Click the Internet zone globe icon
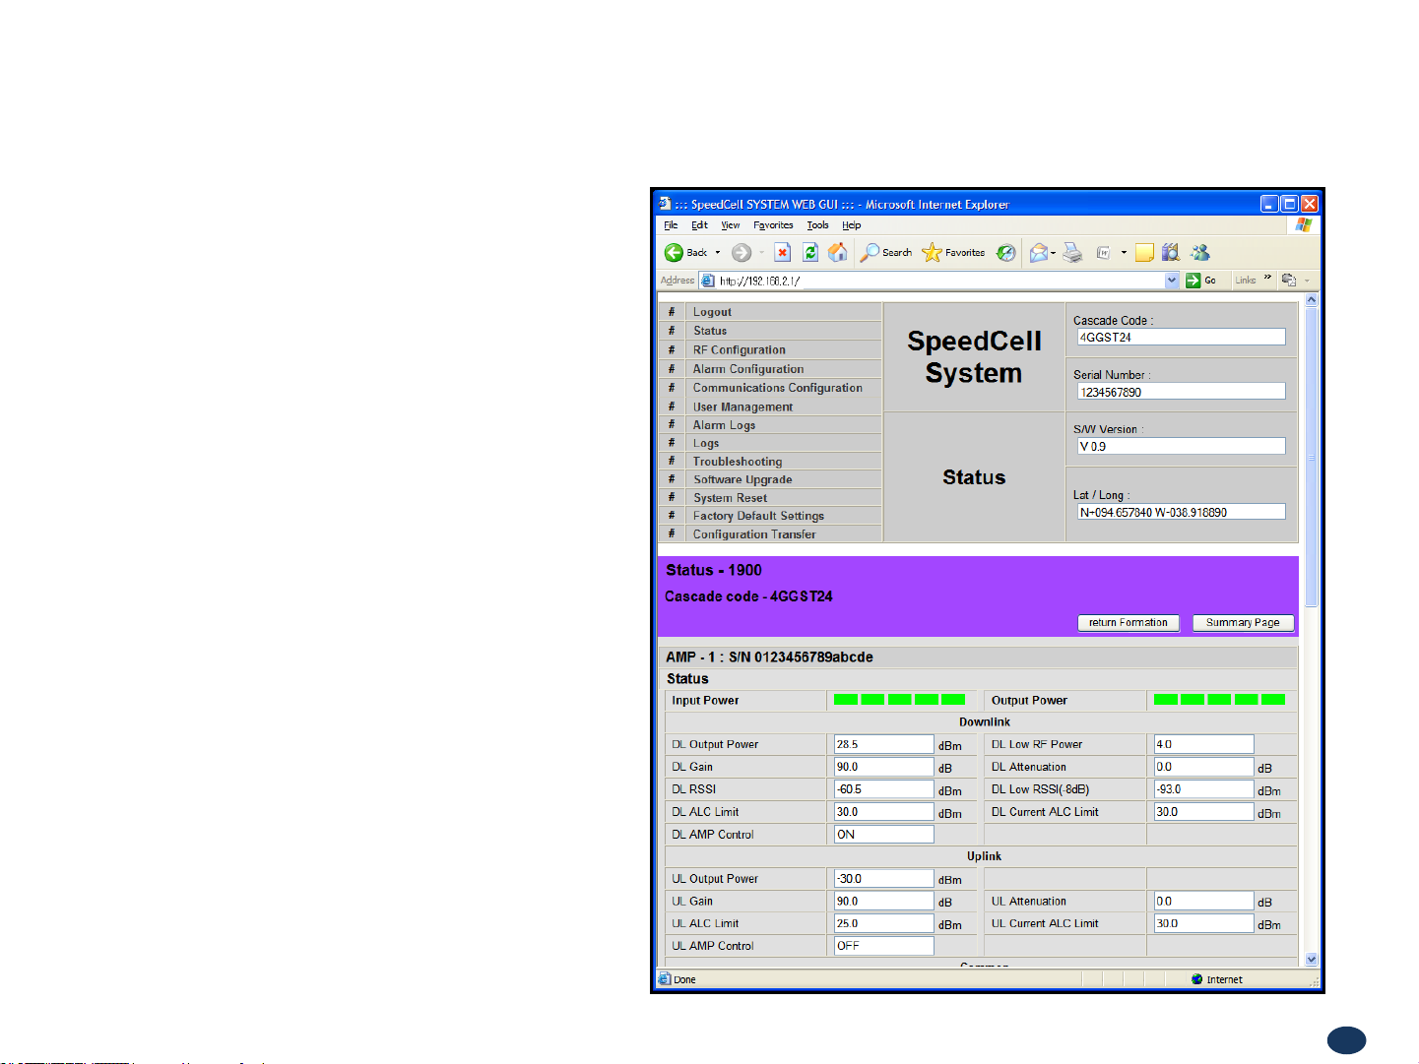Image resolution: width=1419 pixels, height=1064 pixels. pyautogui.click(x=1196, y=979)
